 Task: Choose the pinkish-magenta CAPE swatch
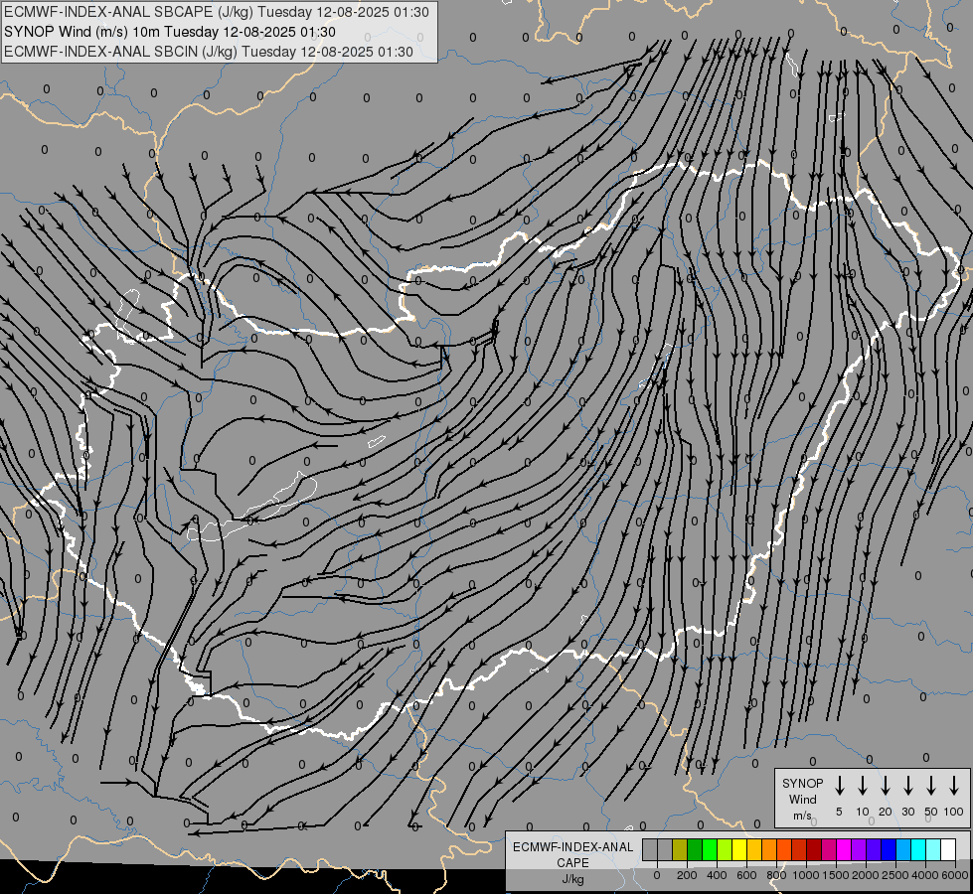coord(829,849)
